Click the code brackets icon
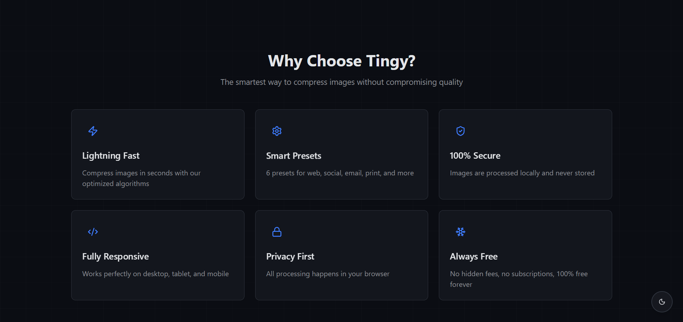Screen dimensions: 683x322 point(93,232)
